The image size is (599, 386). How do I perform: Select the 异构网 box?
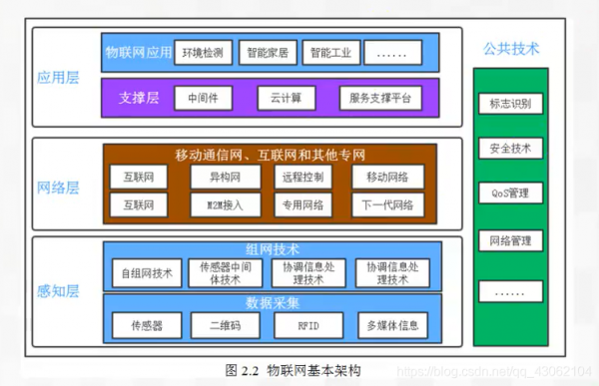[226, 177]
